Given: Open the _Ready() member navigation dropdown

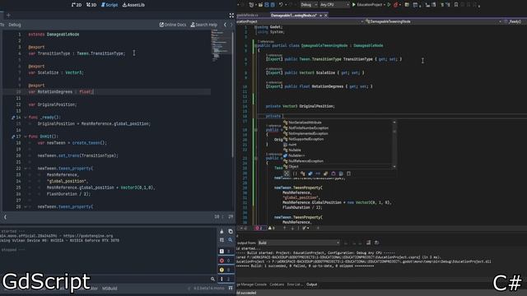Looking at the screenshot, I should click(x=515, y=21).
